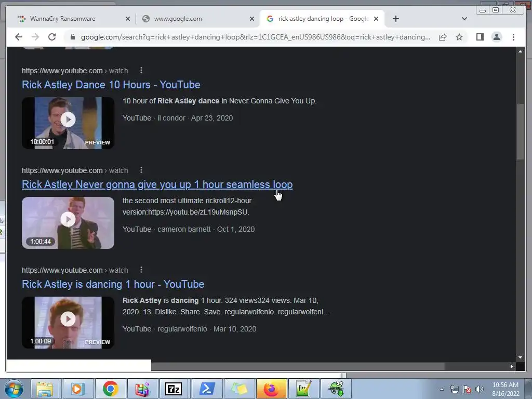The height and width of the screenshot is (399, 532).
Task: Close the rick astley dancing loop tab
Action: (x=376, y=19)
